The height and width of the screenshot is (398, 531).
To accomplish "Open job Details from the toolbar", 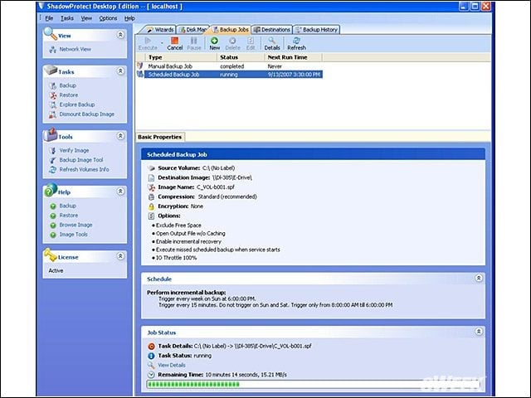I will pos(272,44).
